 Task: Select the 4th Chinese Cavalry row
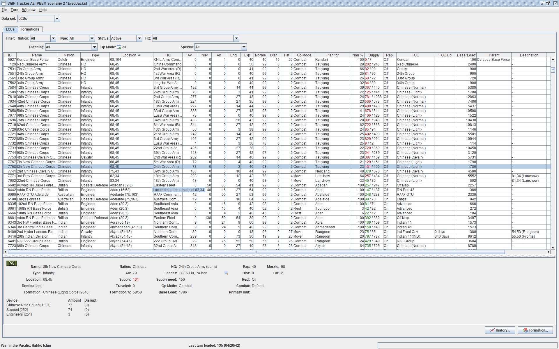pos(277,157)
